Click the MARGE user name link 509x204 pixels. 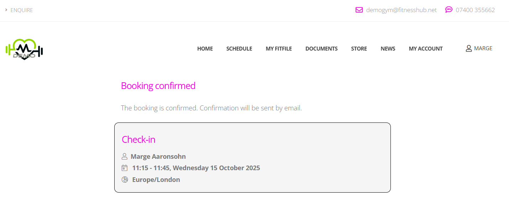(483, 48)
